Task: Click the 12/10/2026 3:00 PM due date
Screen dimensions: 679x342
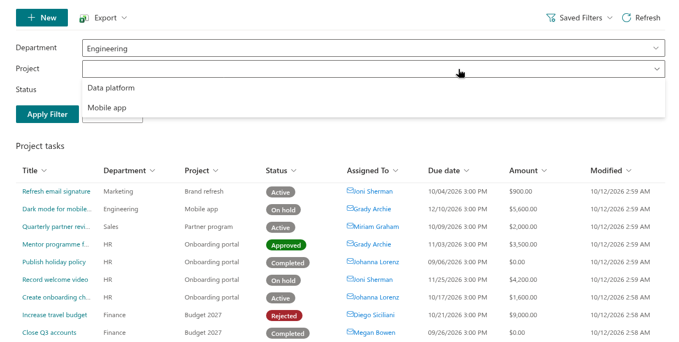Action: tap(458, 209)
